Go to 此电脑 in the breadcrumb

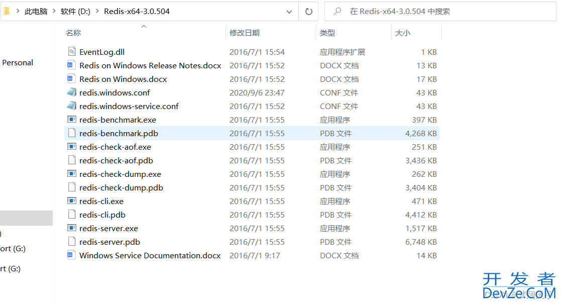point(36,12)
